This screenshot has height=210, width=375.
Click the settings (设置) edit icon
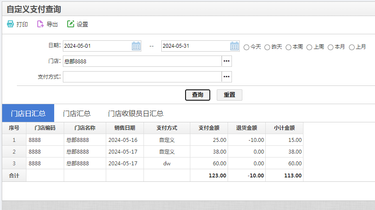[x=71, y=24]
